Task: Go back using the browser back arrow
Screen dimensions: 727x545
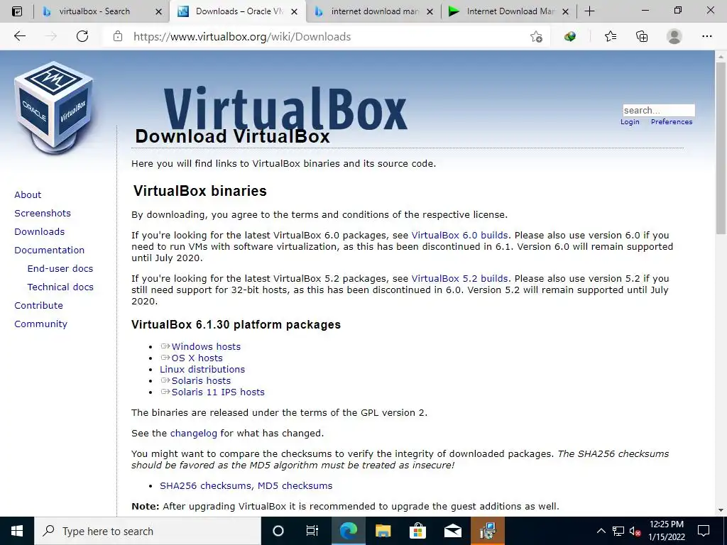Action: pyautogui.click(x=19, y=36)
